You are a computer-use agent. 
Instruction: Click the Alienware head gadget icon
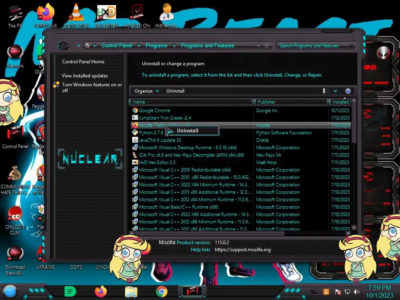click(383, 53)
